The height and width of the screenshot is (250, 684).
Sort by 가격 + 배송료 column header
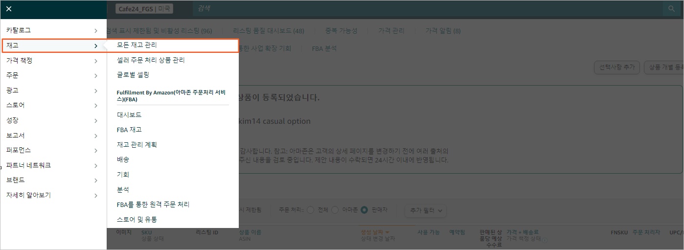click(x=522, y=232)
